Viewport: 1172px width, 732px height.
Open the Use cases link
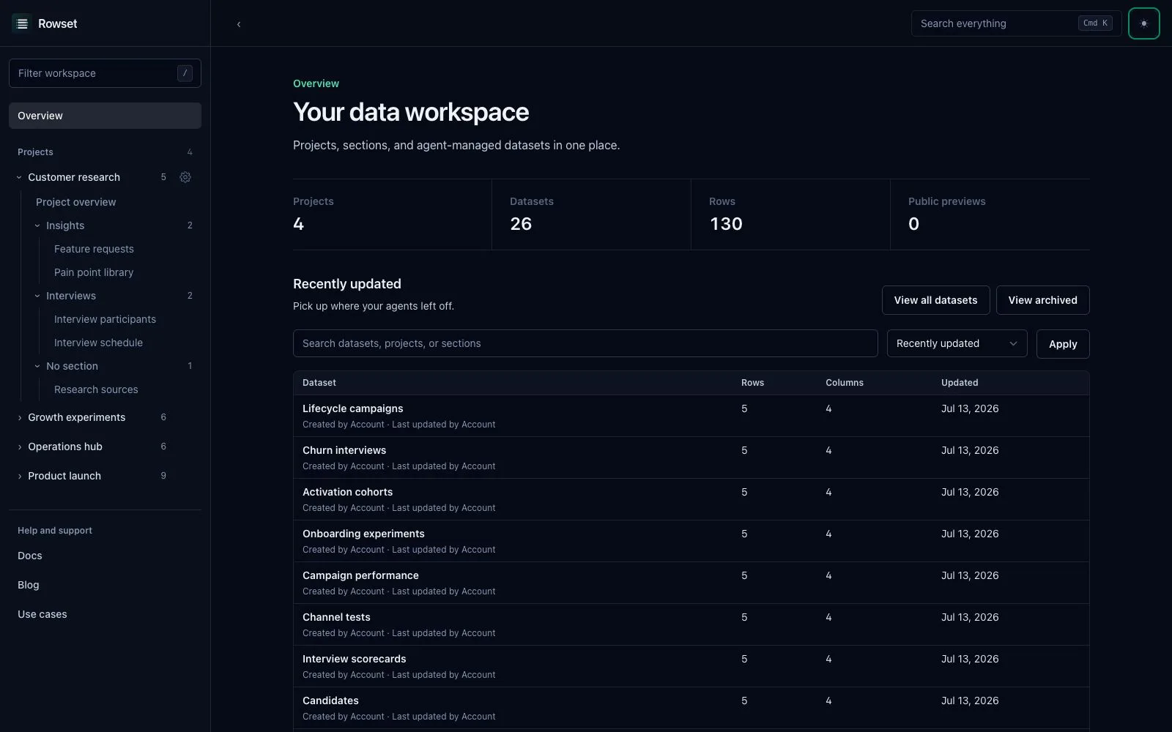(42, 614)
